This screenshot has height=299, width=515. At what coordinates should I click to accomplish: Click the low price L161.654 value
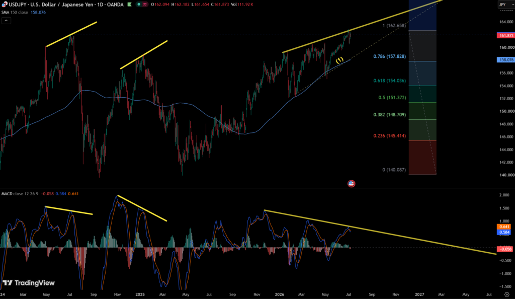pos(201,5)
